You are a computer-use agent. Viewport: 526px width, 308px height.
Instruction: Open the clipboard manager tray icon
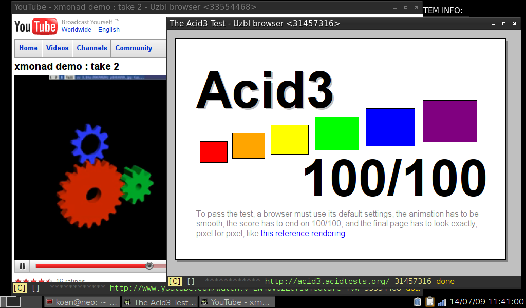pos(430,302)
